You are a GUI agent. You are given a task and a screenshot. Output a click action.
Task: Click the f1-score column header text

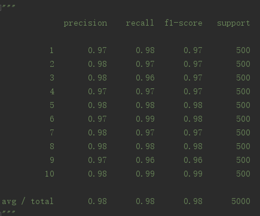(x=183, y=23)
